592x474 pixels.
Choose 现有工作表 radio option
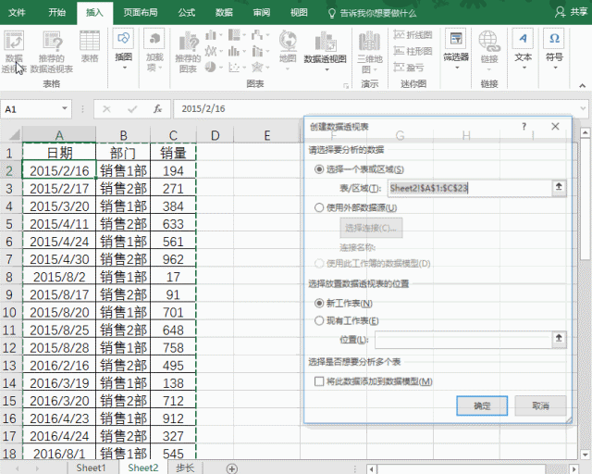320,320
